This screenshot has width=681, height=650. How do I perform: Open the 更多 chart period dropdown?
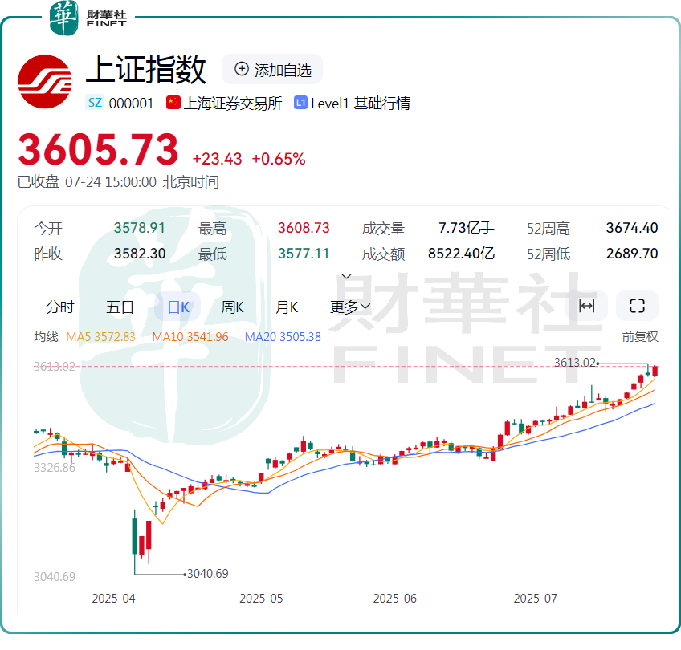click(x=350, y=307)
